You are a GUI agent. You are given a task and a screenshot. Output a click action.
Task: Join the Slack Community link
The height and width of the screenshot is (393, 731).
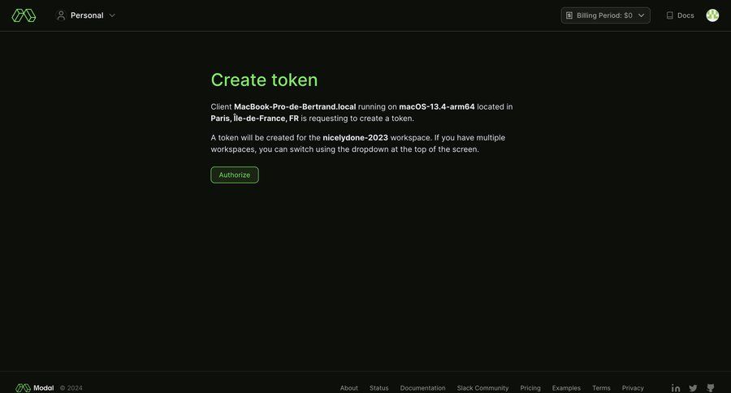click(x=482, y=388)
